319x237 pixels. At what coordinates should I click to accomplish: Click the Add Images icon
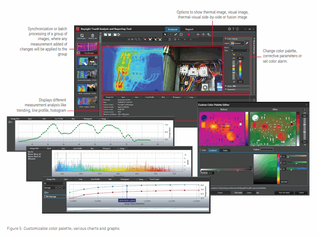point(83,35)
